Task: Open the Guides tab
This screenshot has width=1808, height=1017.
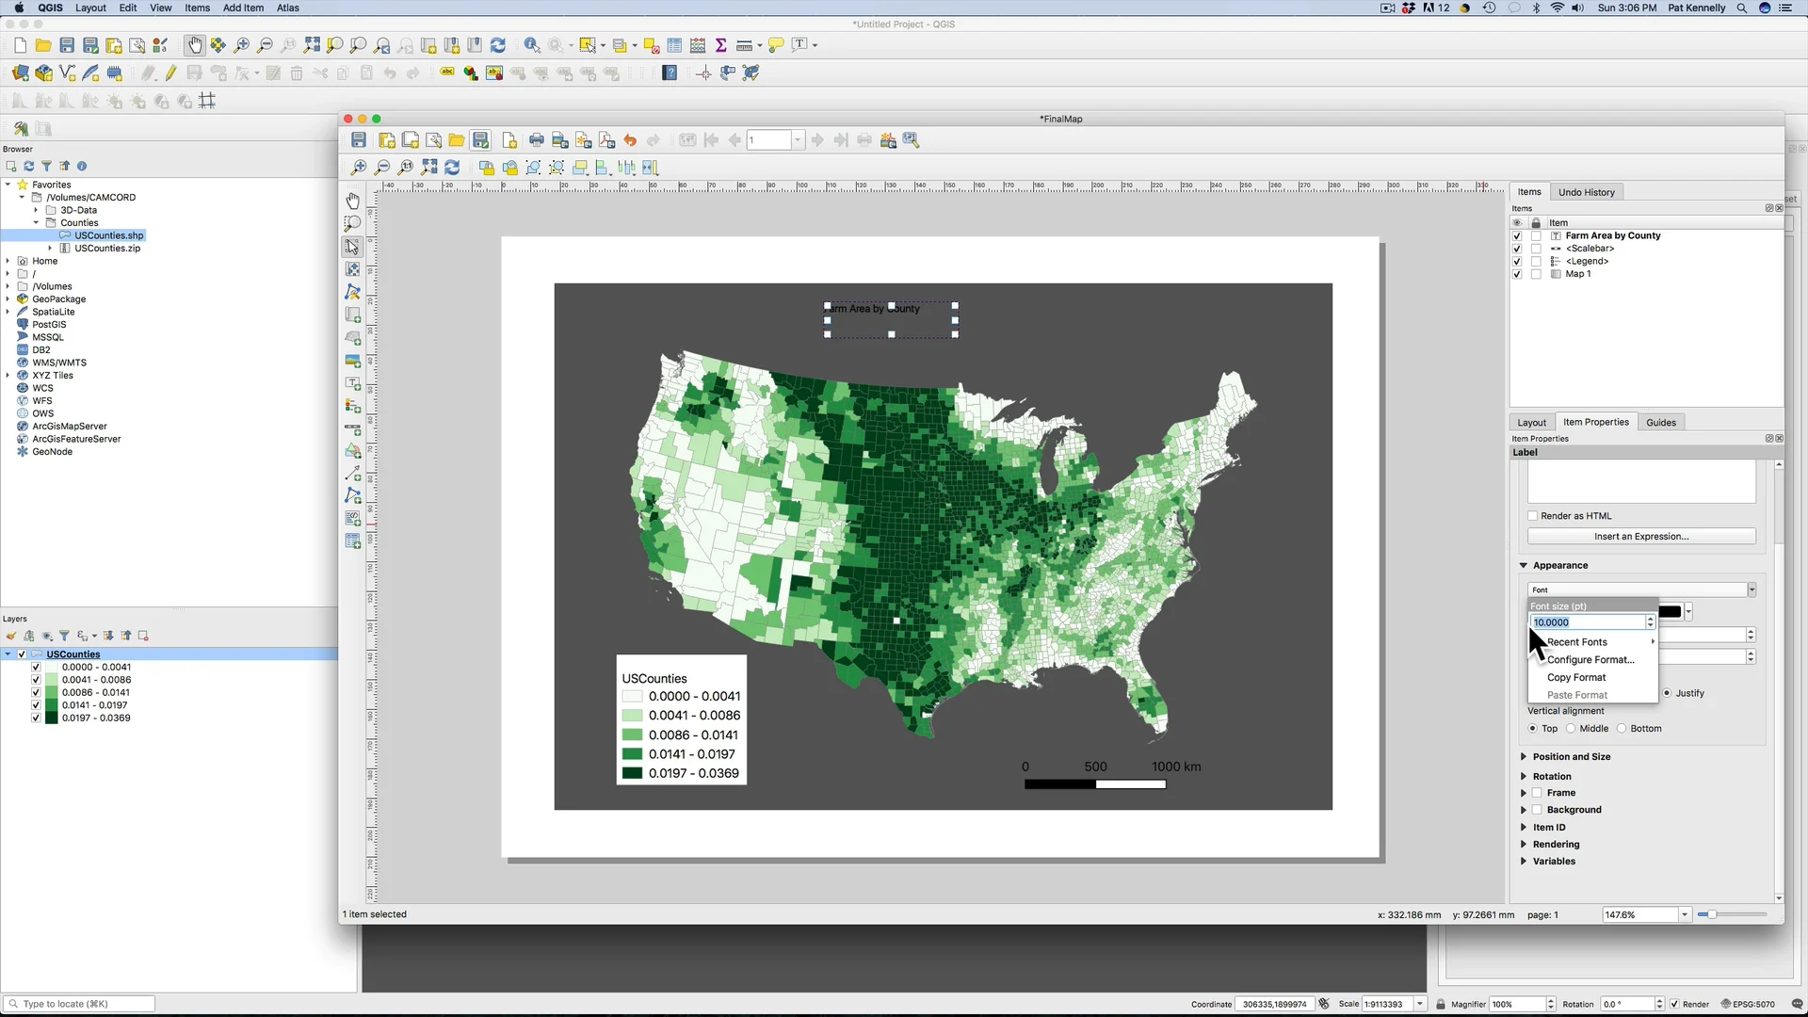Action: (1660, 423)
